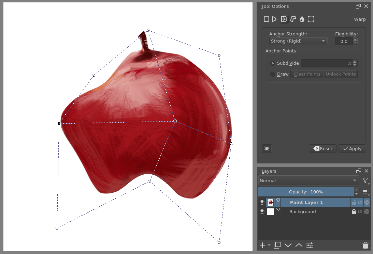
Task: Apply the warp transformation
Action: (352, 148)
